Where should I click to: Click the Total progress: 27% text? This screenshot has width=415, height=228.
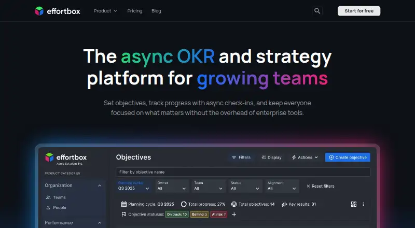click(x=206, y=204)
